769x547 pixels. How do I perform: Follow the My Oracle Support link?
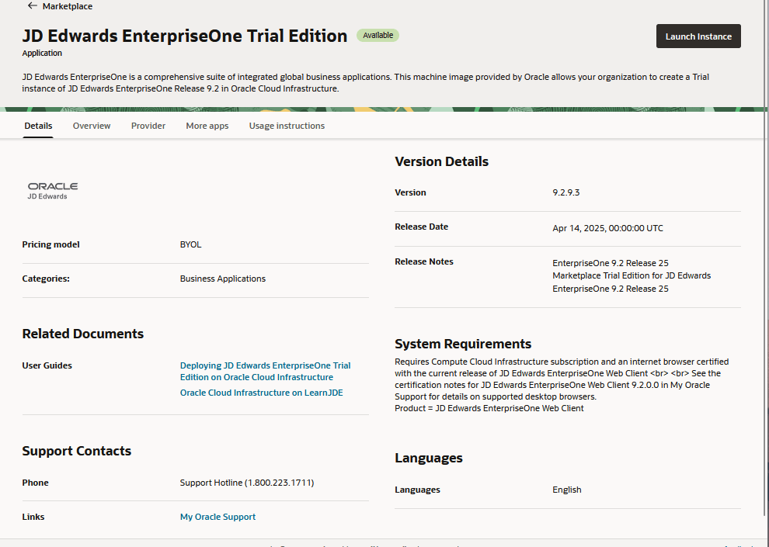point(217,517)
